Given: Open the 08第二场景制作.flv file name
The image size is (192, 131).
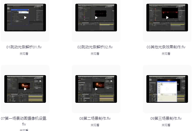Looking at the screenshot, I should click(95, 118).
